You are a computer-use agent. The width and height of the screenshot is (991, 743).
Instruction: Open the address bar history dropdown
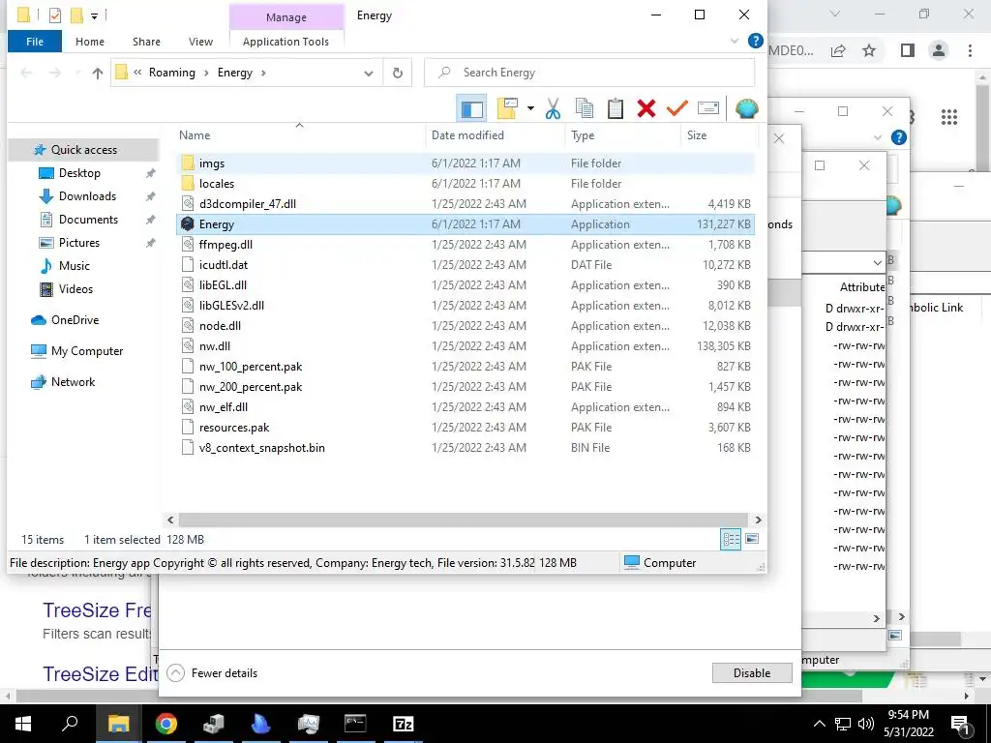point(369,74)
